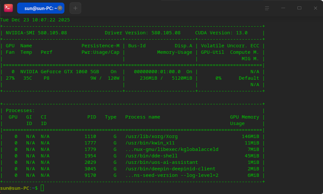Click dde-shell memory usage '45MiB'

(252, 156)
